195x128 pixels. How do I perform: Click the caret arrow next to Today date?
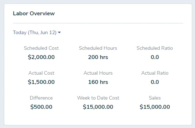[59, 33]
